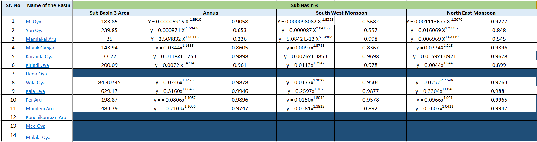Select the cell with area 629.17
The width and height of the screenshot is (537, 142).
point(109,91)
